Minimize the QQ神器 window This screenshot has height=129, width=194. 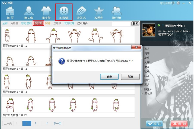[x=184, y=3]
